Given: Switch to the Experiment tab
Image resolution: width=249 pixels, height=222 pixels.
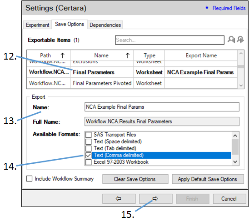Looking at the screenshot, I should click(x=37, y=25).
